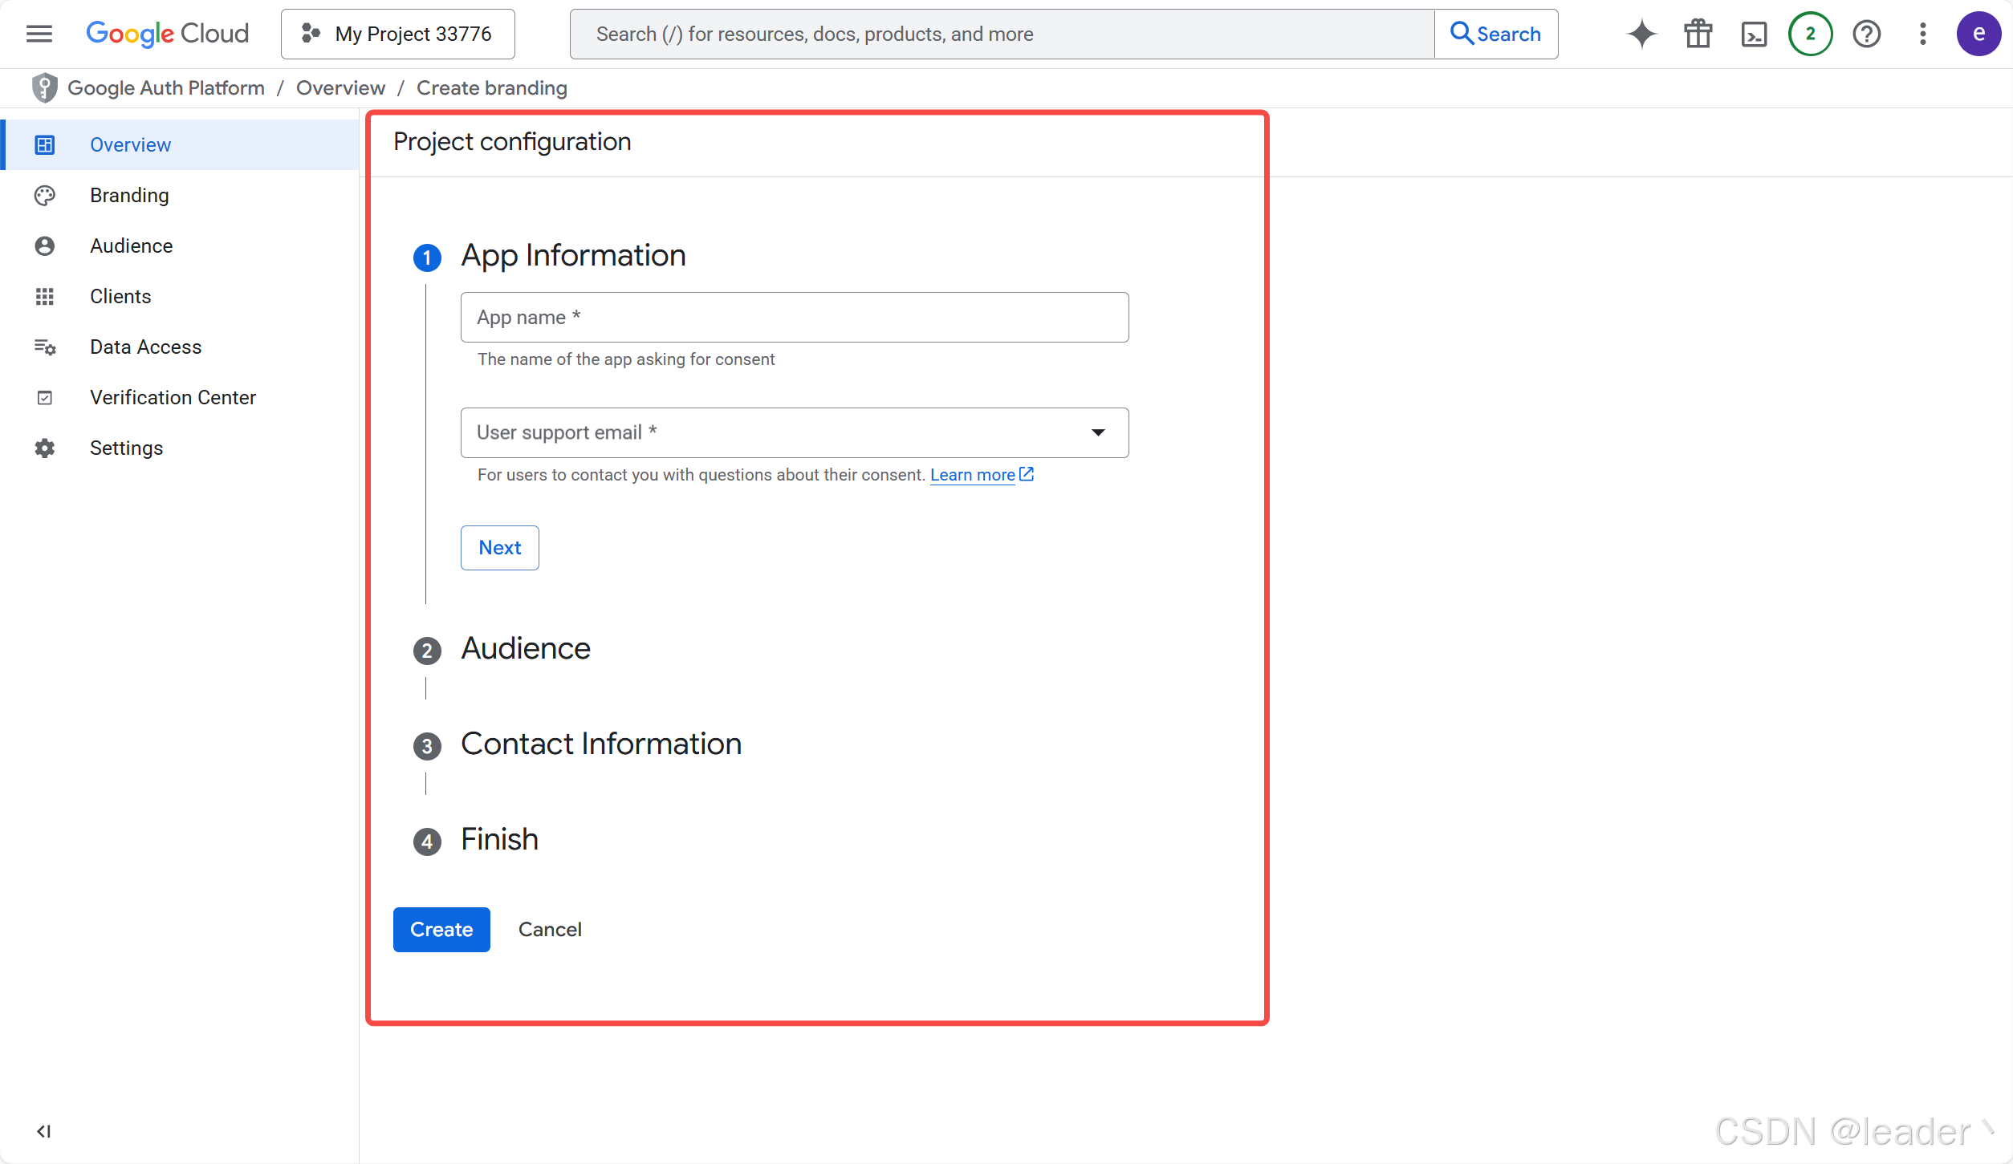Collapse the left sidebar navigation panel
Screen dimensions: 2013x1164
[43, 1131]
